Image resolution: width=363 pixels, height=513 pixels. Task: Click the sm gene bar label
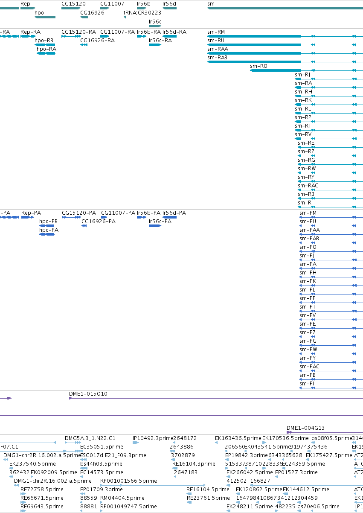pos(211,3)
